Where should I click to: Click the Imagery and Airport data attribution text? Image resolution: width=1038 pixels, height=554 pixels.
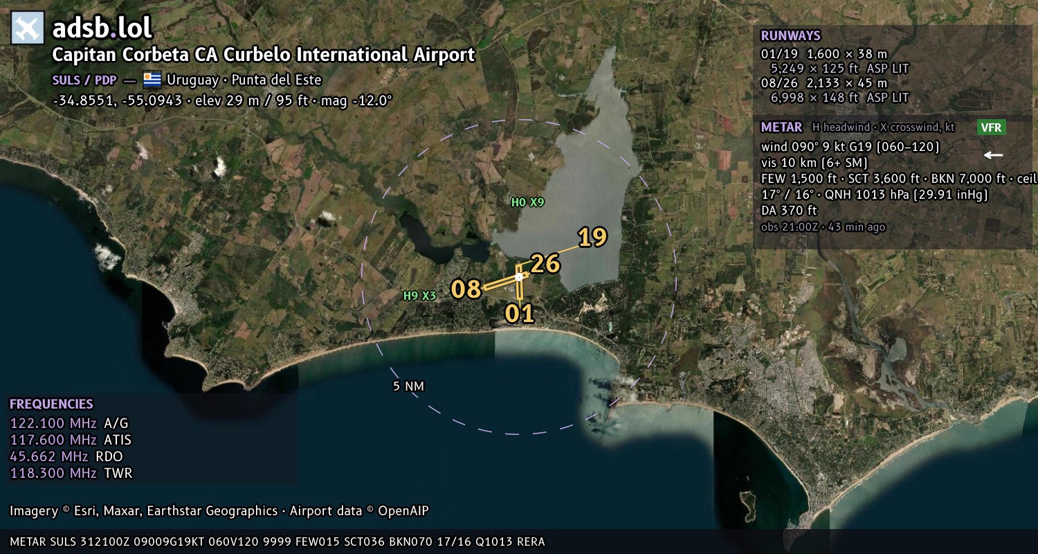[219, 511]
